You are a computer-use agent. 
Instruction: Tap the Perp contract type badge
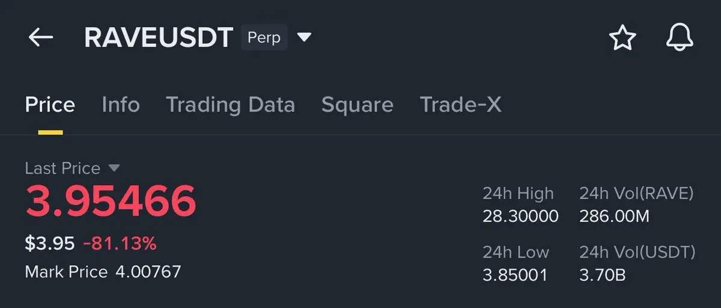tap(264, 38)
